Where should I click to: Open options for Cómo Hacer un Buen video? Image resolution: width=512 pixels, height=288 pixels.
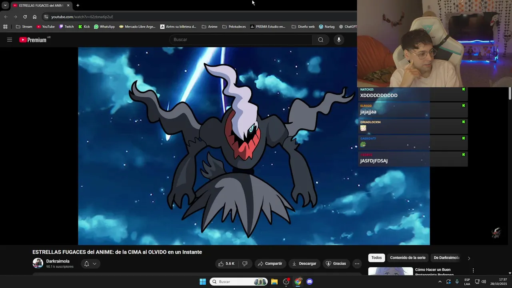coord(473,270)
